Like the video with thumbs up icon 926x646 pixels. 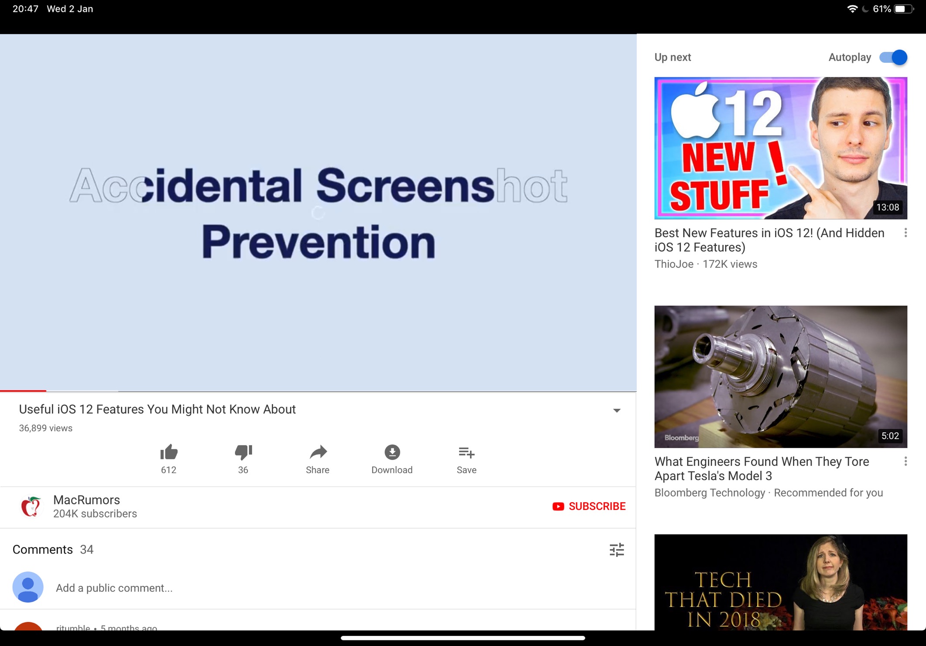[169, 452]
